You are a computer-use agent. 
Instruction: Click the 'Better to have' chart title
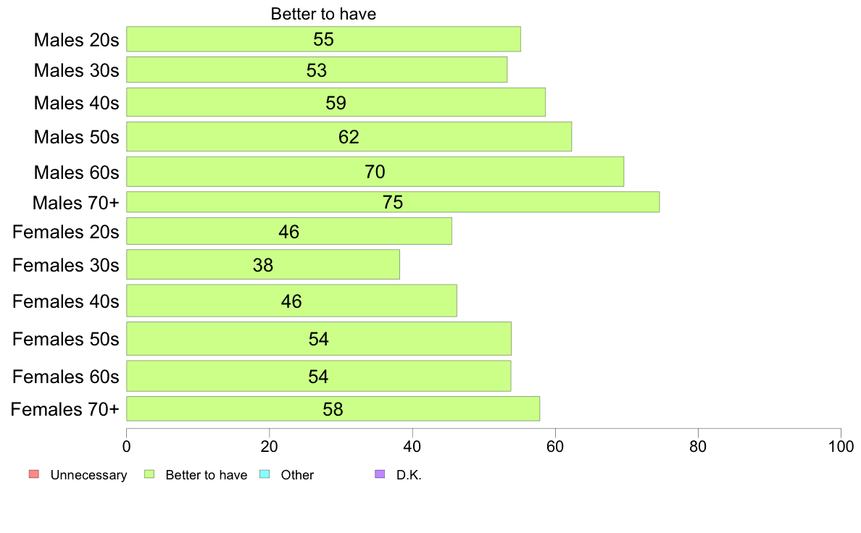coord(323,14)
